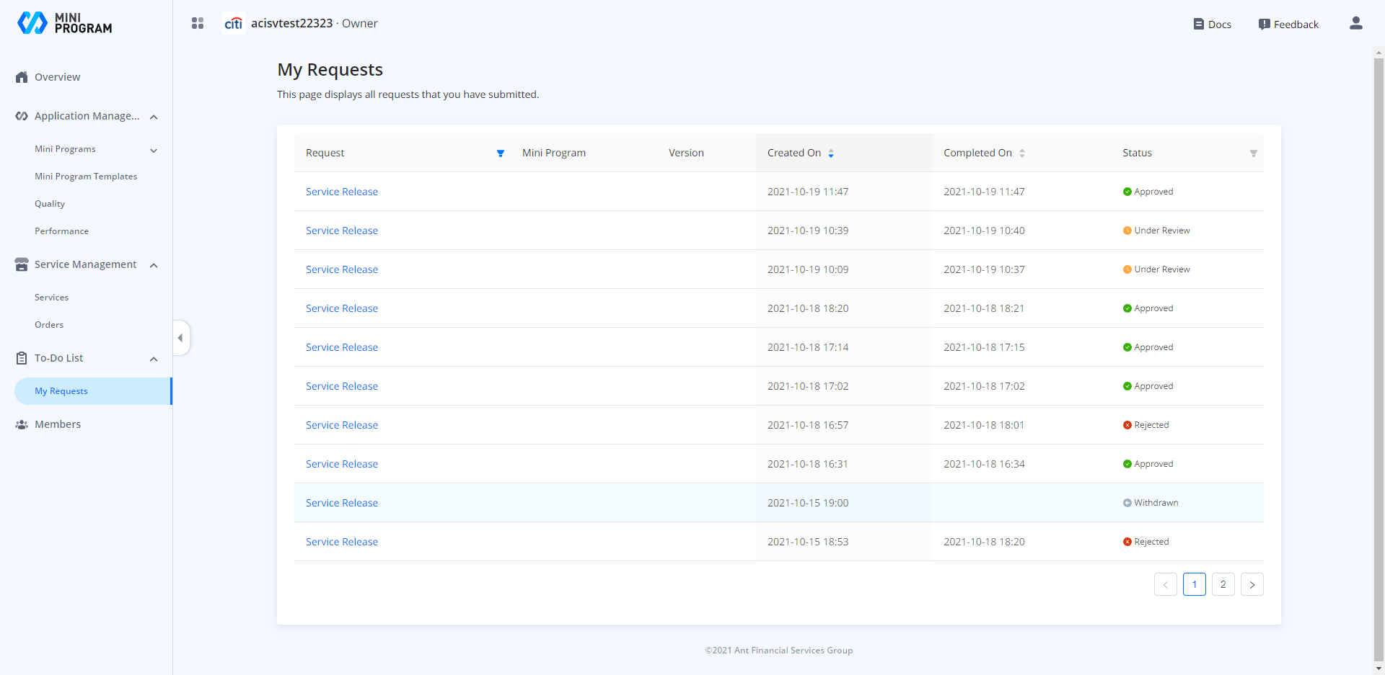This screenshot has height=675, width=1385.
Task: Open the user profile avatar icon
Action: (1355, 24)
